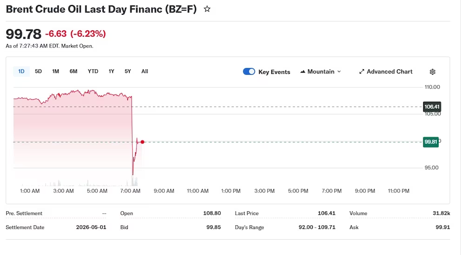
Task: Open the Advanced Chart link
Action: pyautogui.click(x=389, y=72)
